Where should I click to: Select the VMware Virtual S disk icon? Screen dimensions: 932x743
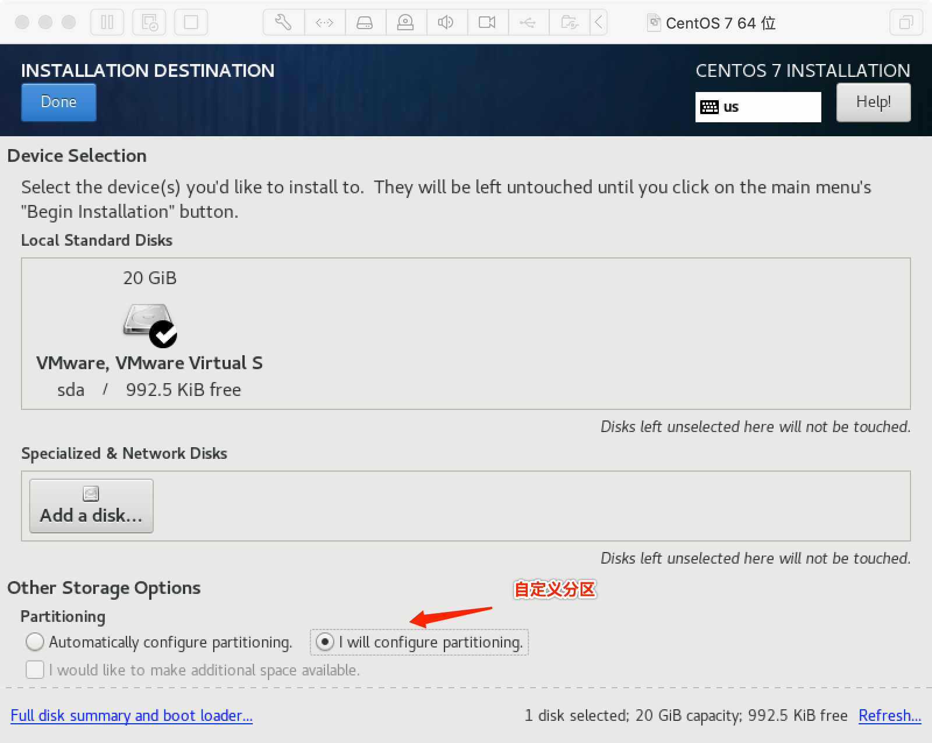pyautogui.click(x=150, y=325)
